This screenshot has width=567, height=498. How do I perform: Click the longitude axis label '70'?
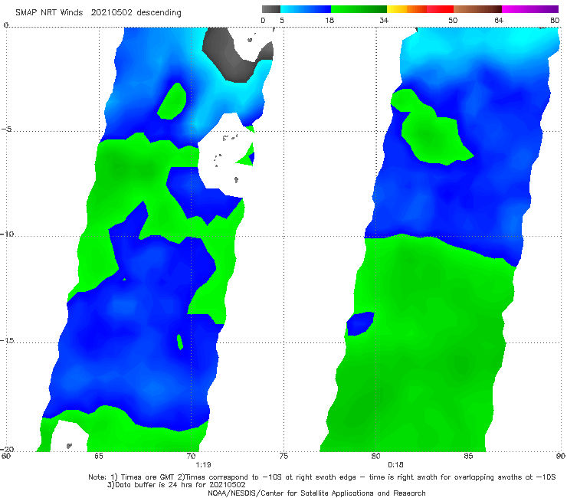click(x=191, y=456)
